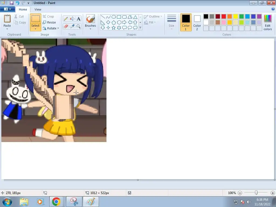Image resolution: width=276 pixels, height=207 pixels.
Task: Click the Save icon in title bar
Action: point(11,3)
